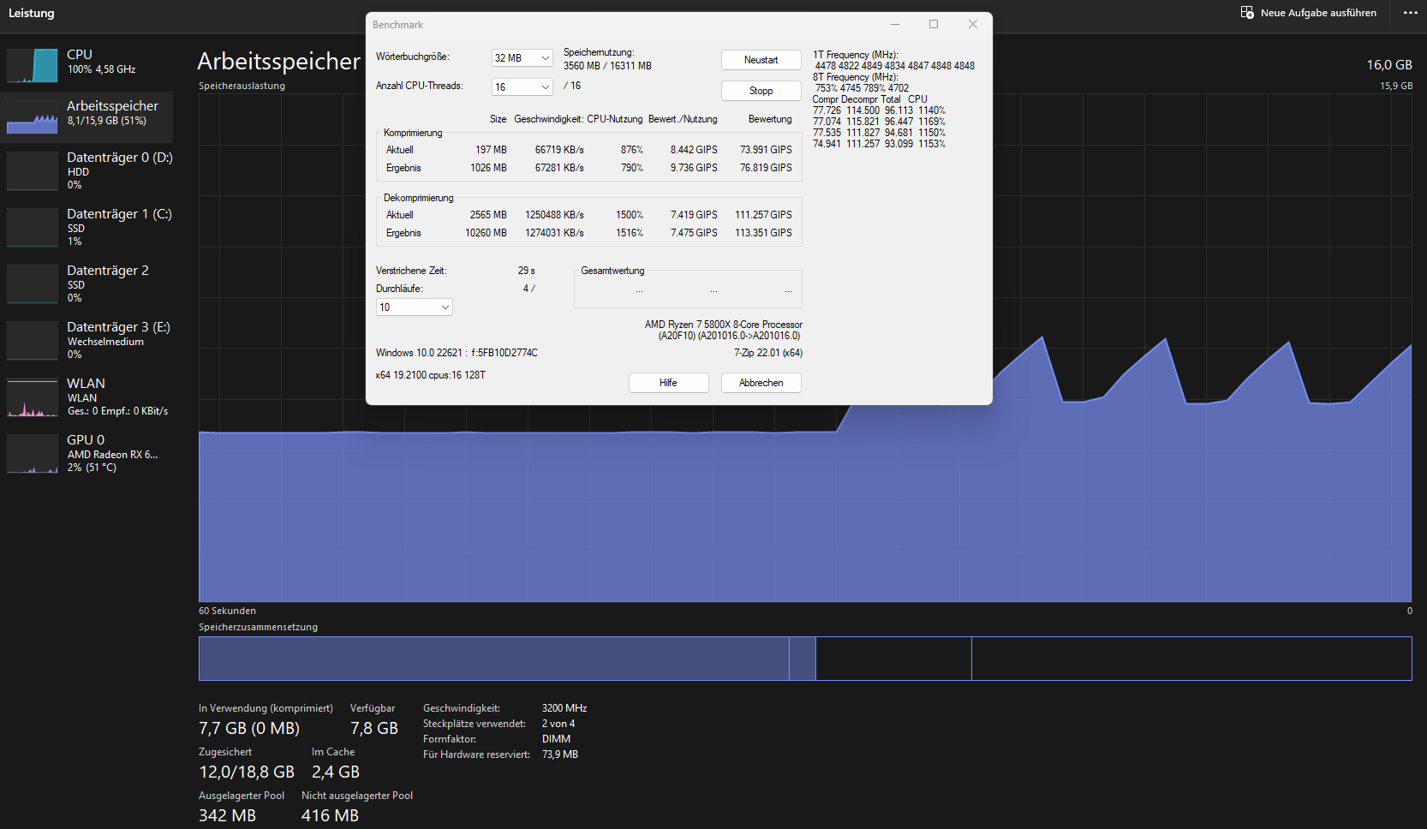Click the x64 19.2100 cpus:16 128T text
1427x829 pixels.
430,375
